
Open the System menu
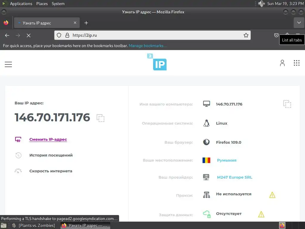point(58,4)
